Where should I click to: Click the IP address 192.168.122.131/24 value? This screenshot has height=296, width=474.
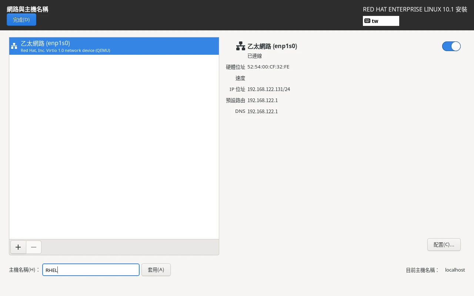click(x=268, y=89)
